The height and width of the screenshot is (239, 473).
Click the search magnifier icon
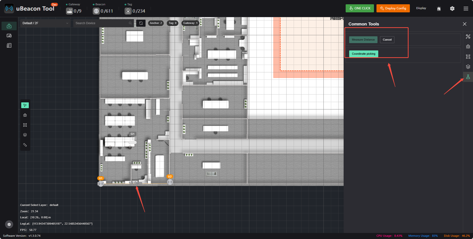[x=130, y=23]
